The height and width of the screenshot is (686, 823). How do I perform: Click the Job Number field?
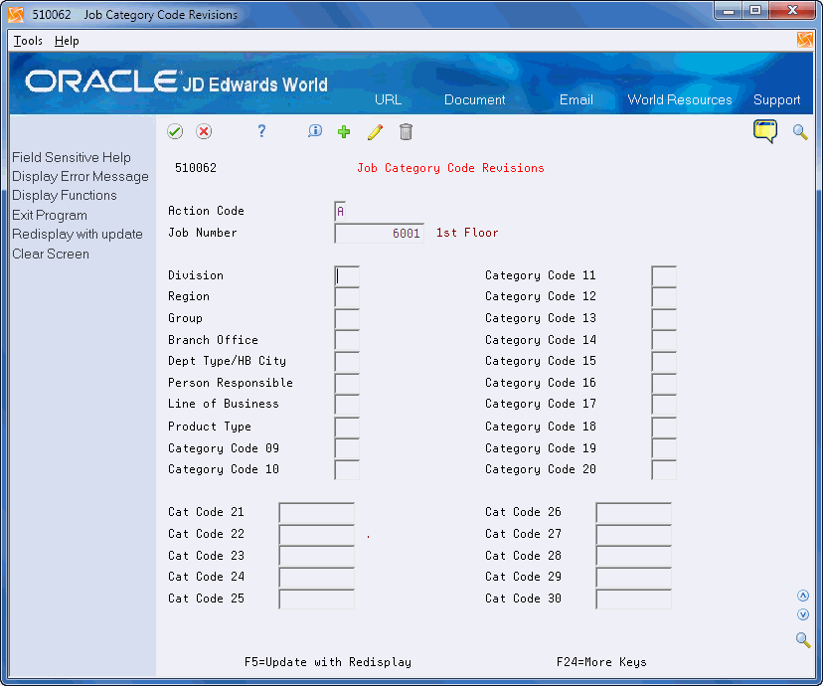pos(379,233)
